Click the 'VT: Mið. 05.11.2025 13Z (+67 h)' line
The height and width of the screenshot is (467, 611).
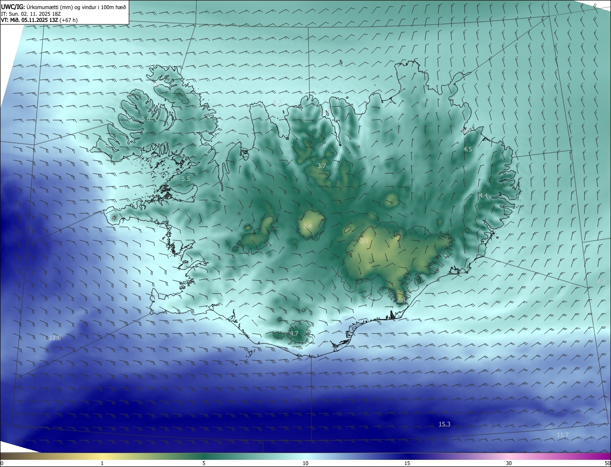click(39, 20)
